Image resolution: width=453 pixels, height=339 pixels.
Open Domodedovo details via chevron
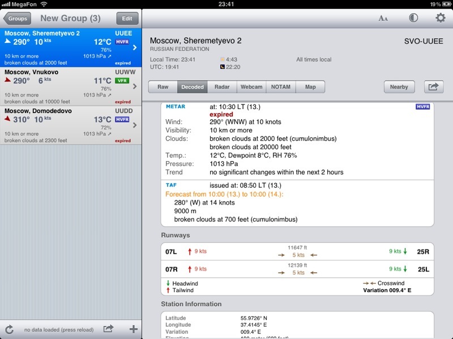(135, 125)
